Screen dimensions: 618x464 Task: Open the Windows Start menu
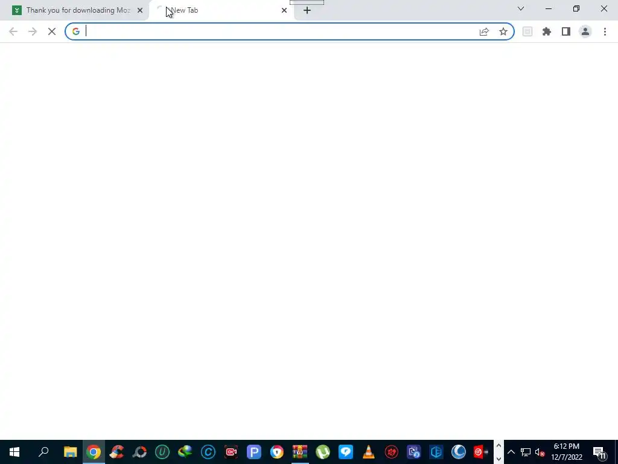tap(14, 452)
